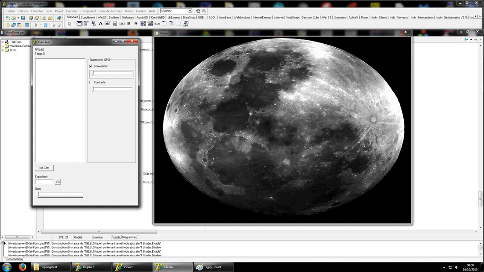The image size is (484, 272).
Task: Expand the Uses folder node
Action: tap(2, 50)
